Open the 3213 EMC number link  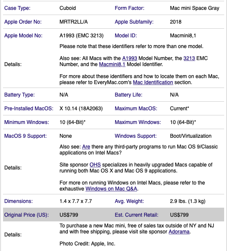coord(189,58)
